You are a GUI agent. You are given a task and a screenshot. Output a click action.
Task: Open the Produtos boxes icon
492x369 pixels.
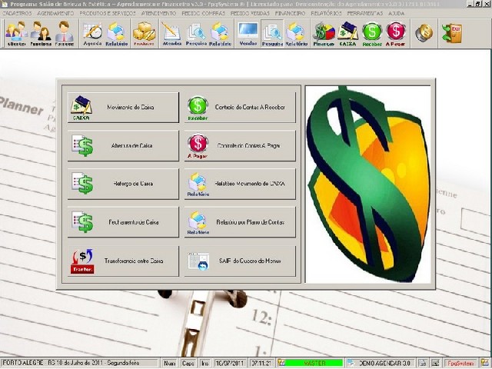(144, 33)
